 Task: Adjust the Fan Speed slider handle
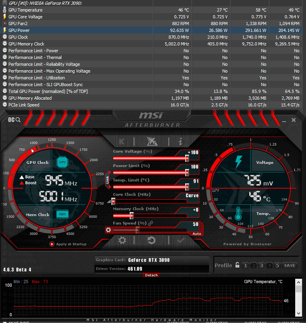point(138,230)
